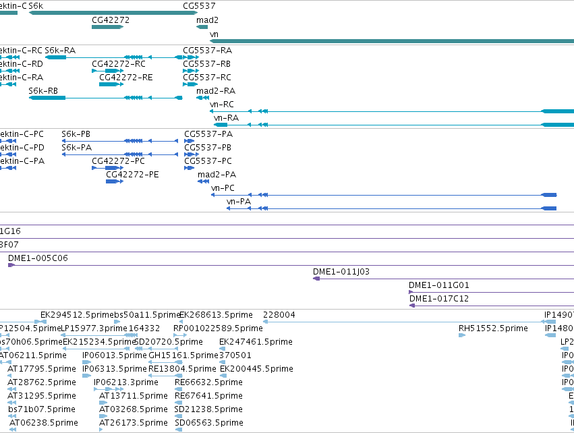
Task: Select the S6k-RB transcript label
Action: (x=43, y=91)
